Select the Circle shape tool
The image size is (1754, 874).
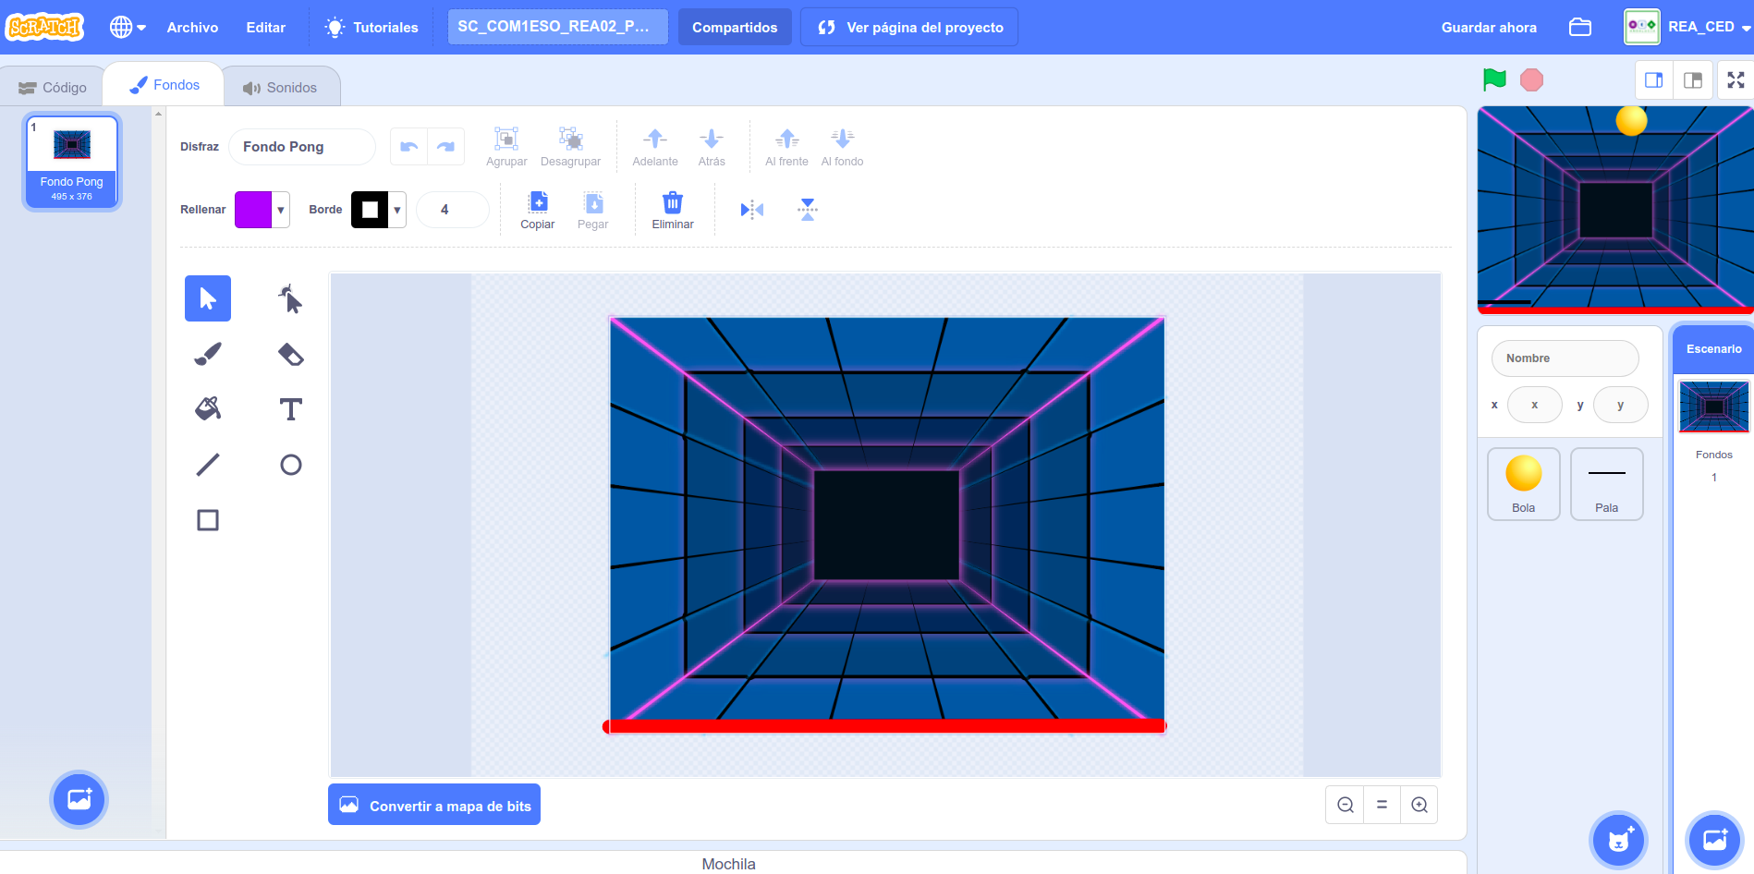[x=291, y=465]
